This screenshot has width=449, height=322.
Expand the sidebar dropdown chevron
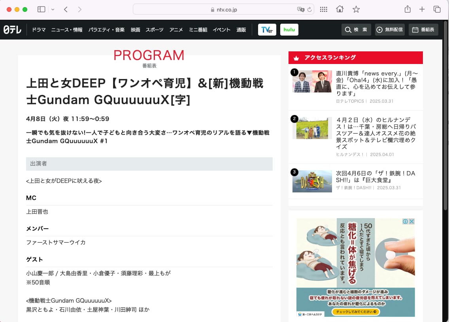click(53, 9)
